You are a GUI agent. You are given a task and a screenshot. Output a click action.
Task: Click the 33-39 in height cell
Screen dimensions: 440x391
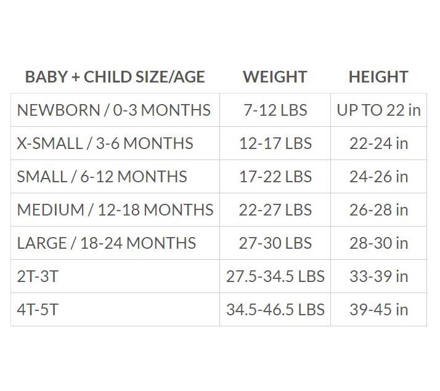point(378,276)
